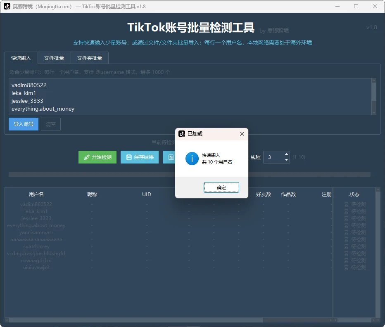The width and height of the screenshot is (385, 327).
Task: Open the 文件夹批量 tab
Action: (x=90, y=58)
